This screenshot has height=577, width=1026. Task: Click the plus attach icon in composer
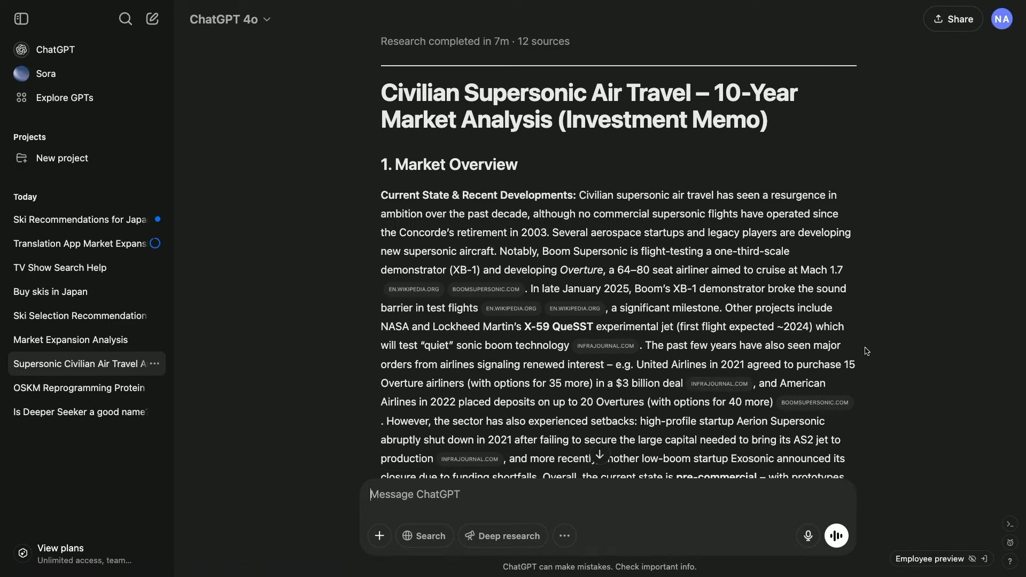(x=379, y=536)
